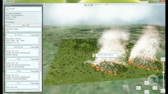Pan the camera up with the up arrow button

(x=147, y=83)
